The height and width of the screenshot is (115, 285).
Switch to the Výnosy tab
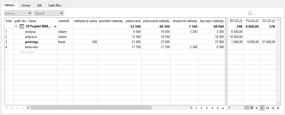26,5
